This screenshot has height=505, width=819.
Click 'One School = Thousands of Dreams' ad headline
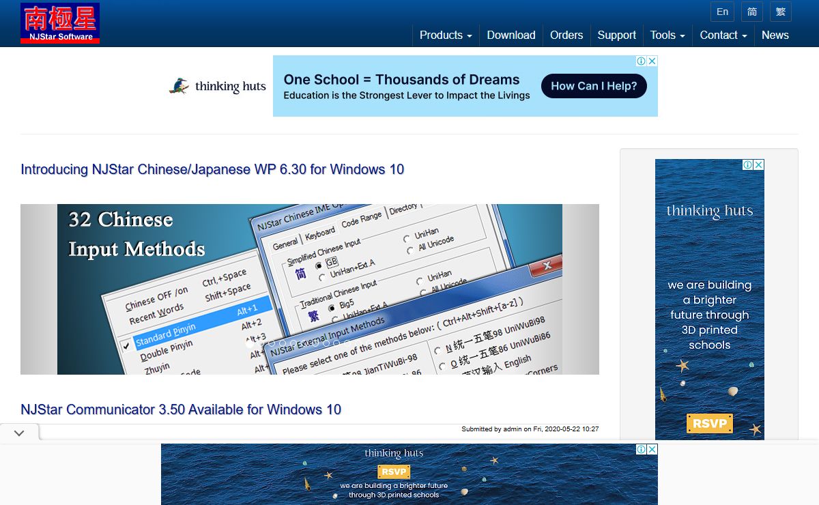(x=401, y=79)
